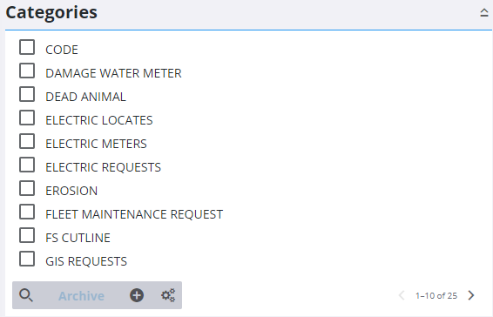The width and height of the screenshot is (493, 317).
Task: Tick the DAMAGE WATER METER checkbox
Action: tap(27, 71)
